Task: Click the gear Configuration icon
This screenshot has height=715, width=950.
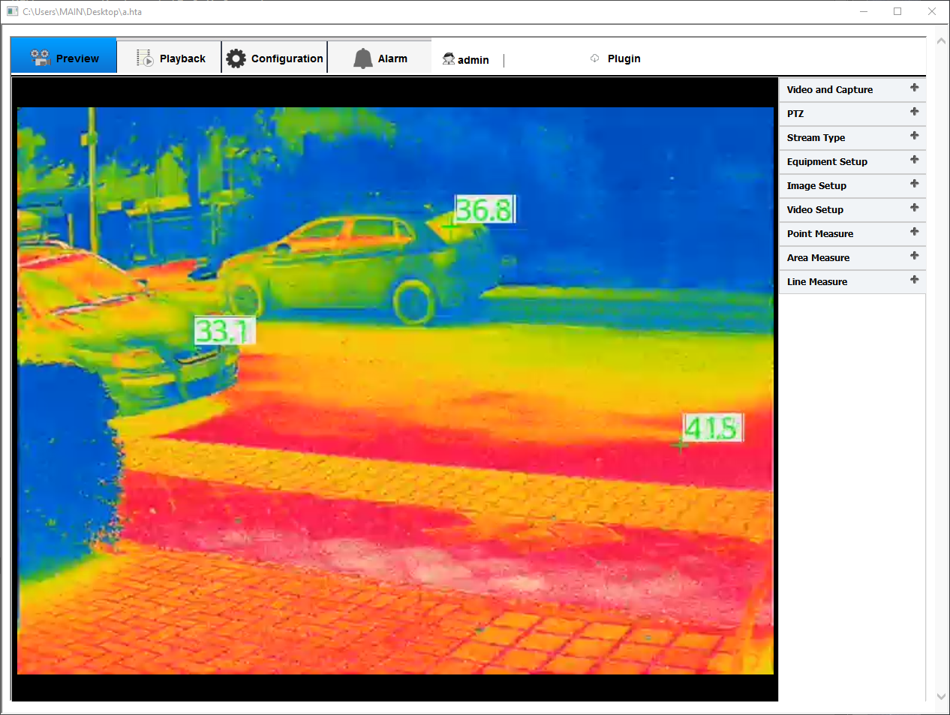Action: pos(236,59)
